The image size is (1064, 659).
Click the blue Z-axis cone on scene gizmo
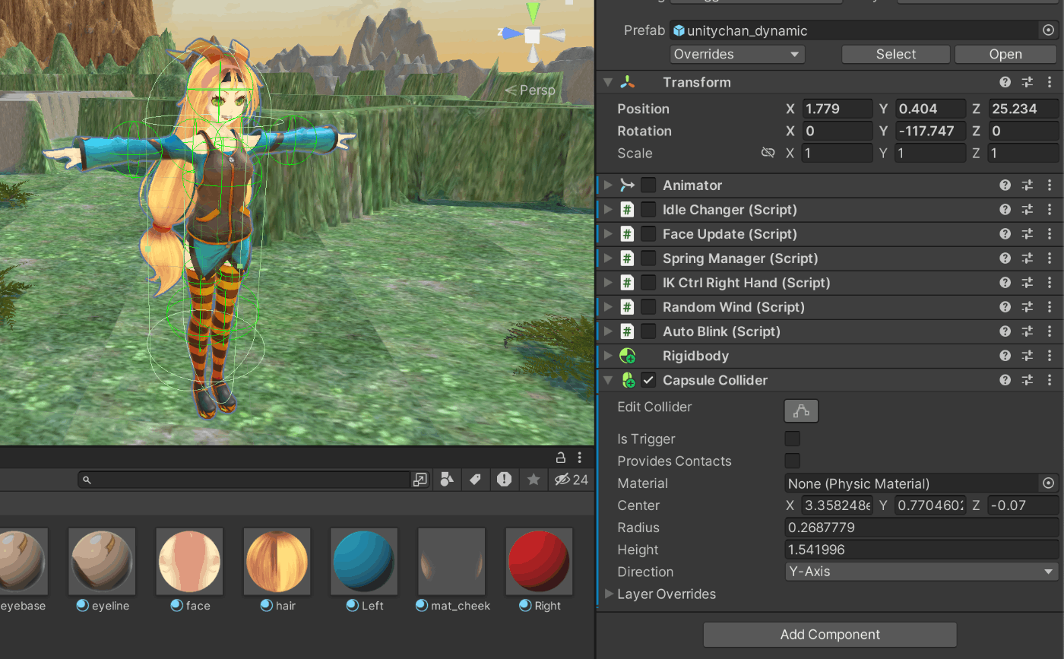point(511,33)
